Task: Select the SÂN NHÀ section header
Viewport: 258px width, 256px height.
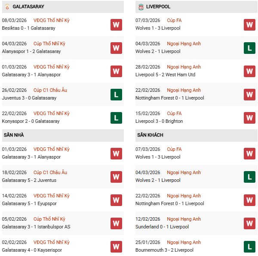Action: (x=14, y=135)
